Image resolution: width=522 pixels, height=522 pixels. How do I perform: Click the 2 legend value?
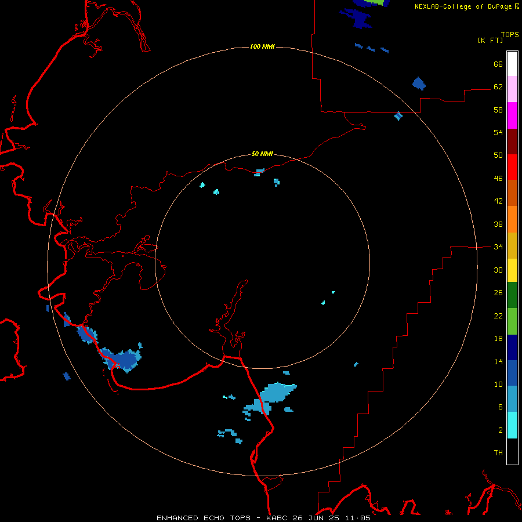tap(501, 430)
